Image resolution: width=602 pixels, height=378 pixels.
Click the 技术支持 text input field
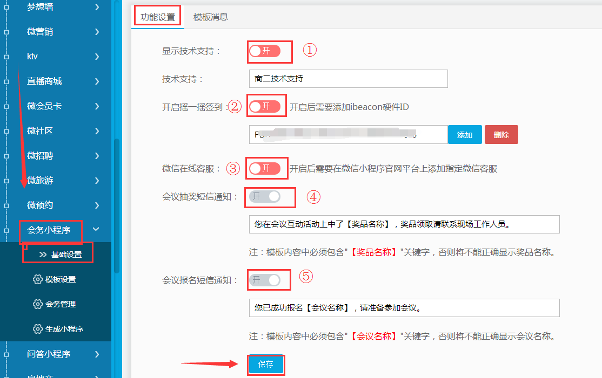pyautogui.click(x=348, y=79)
